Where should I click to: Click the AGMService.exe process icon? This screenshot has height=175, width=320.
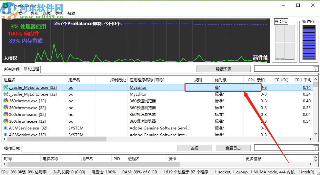click(x=6, y=128)
